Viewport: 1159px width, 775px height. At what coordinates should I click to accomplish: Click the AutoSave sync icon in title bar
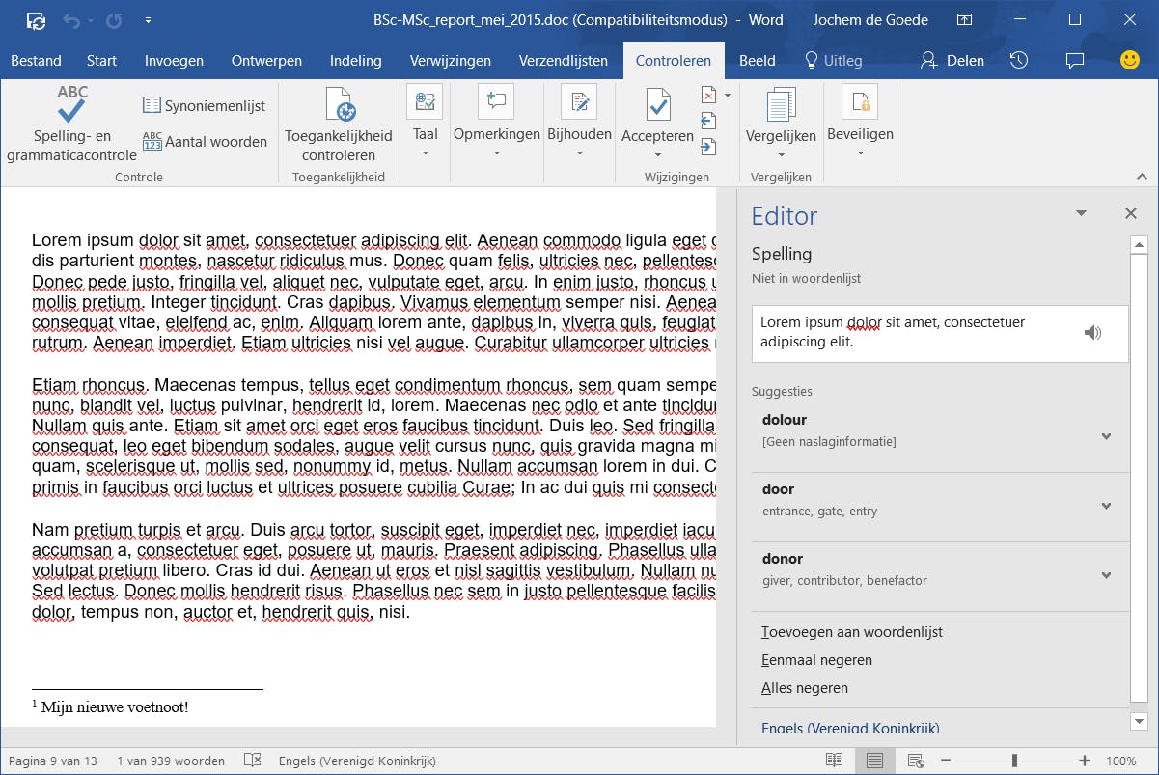(36, 19)
